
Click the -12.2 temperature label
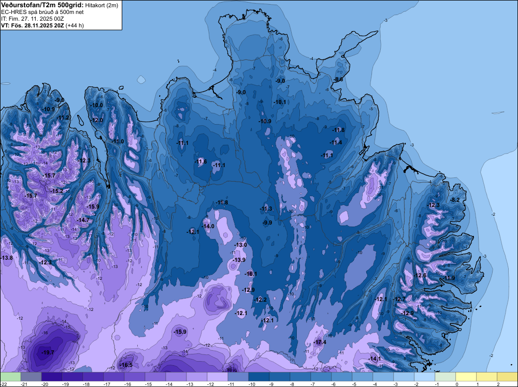(261, 300)
